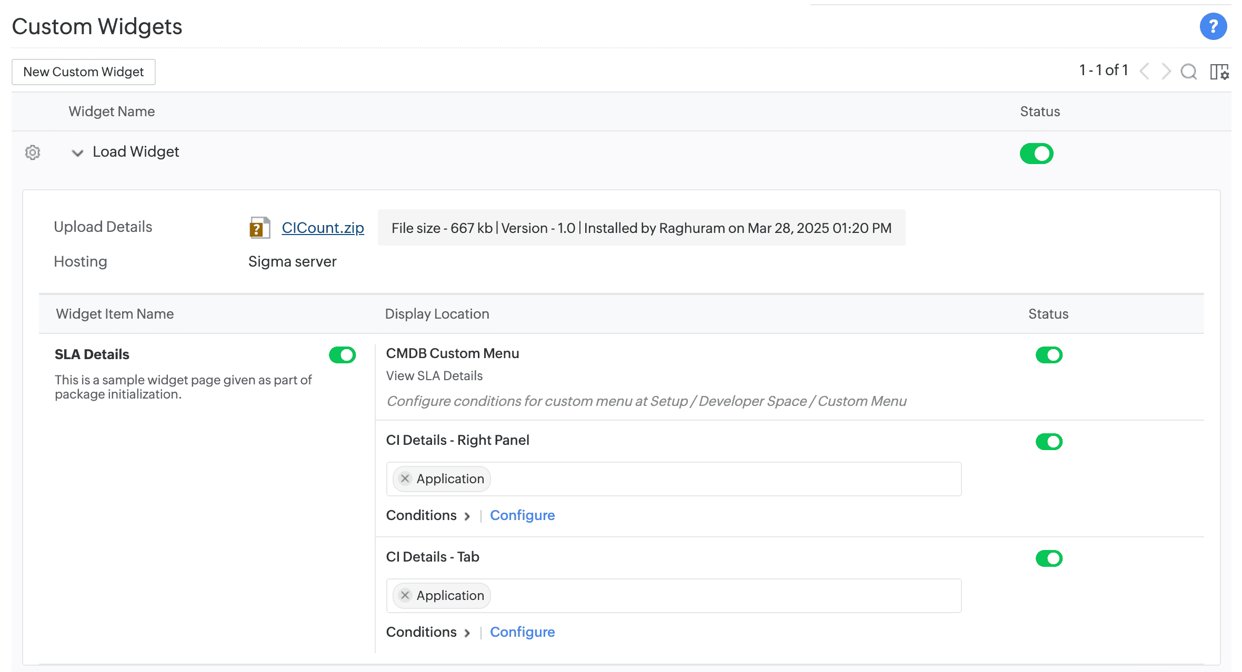Click the search icon above the widget list
The image size is (1242, 672).
pos(1189,72)
